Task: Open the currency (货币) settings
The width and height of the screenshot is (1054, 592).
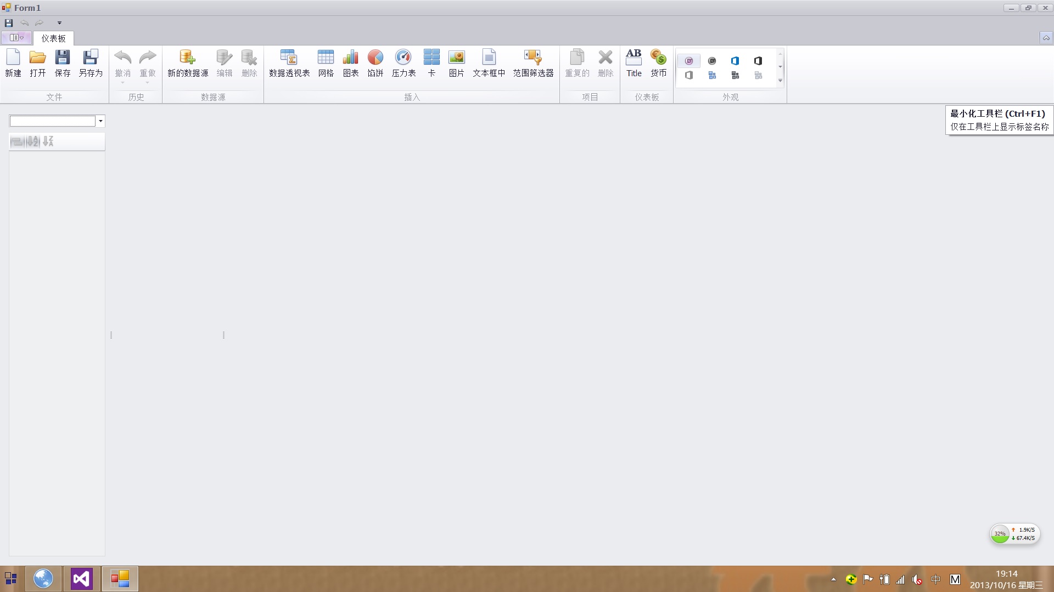Action: 658,63
